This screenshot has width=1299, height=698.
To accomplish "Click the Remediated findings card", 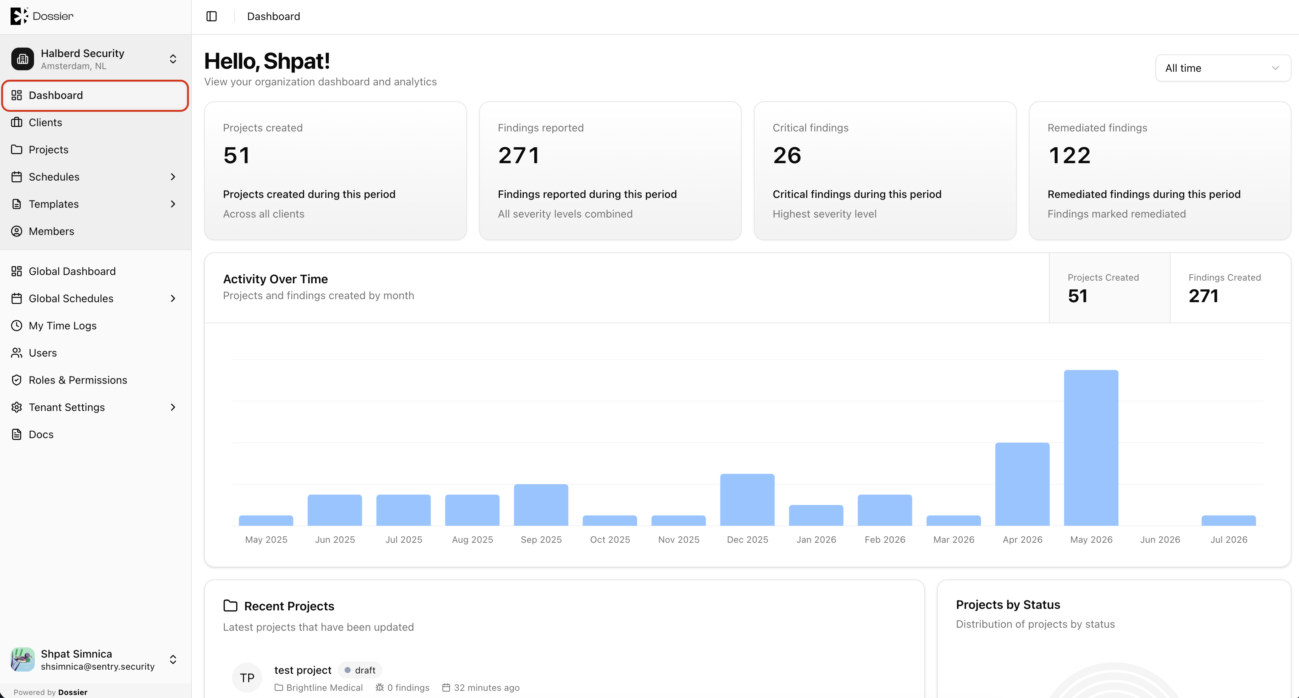I will (x=1160, y=171).
